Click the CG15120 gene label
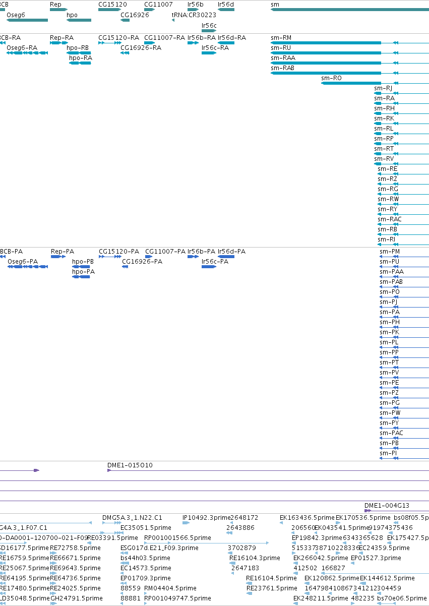The image size is (429, 606). click(x=112, y=5)
